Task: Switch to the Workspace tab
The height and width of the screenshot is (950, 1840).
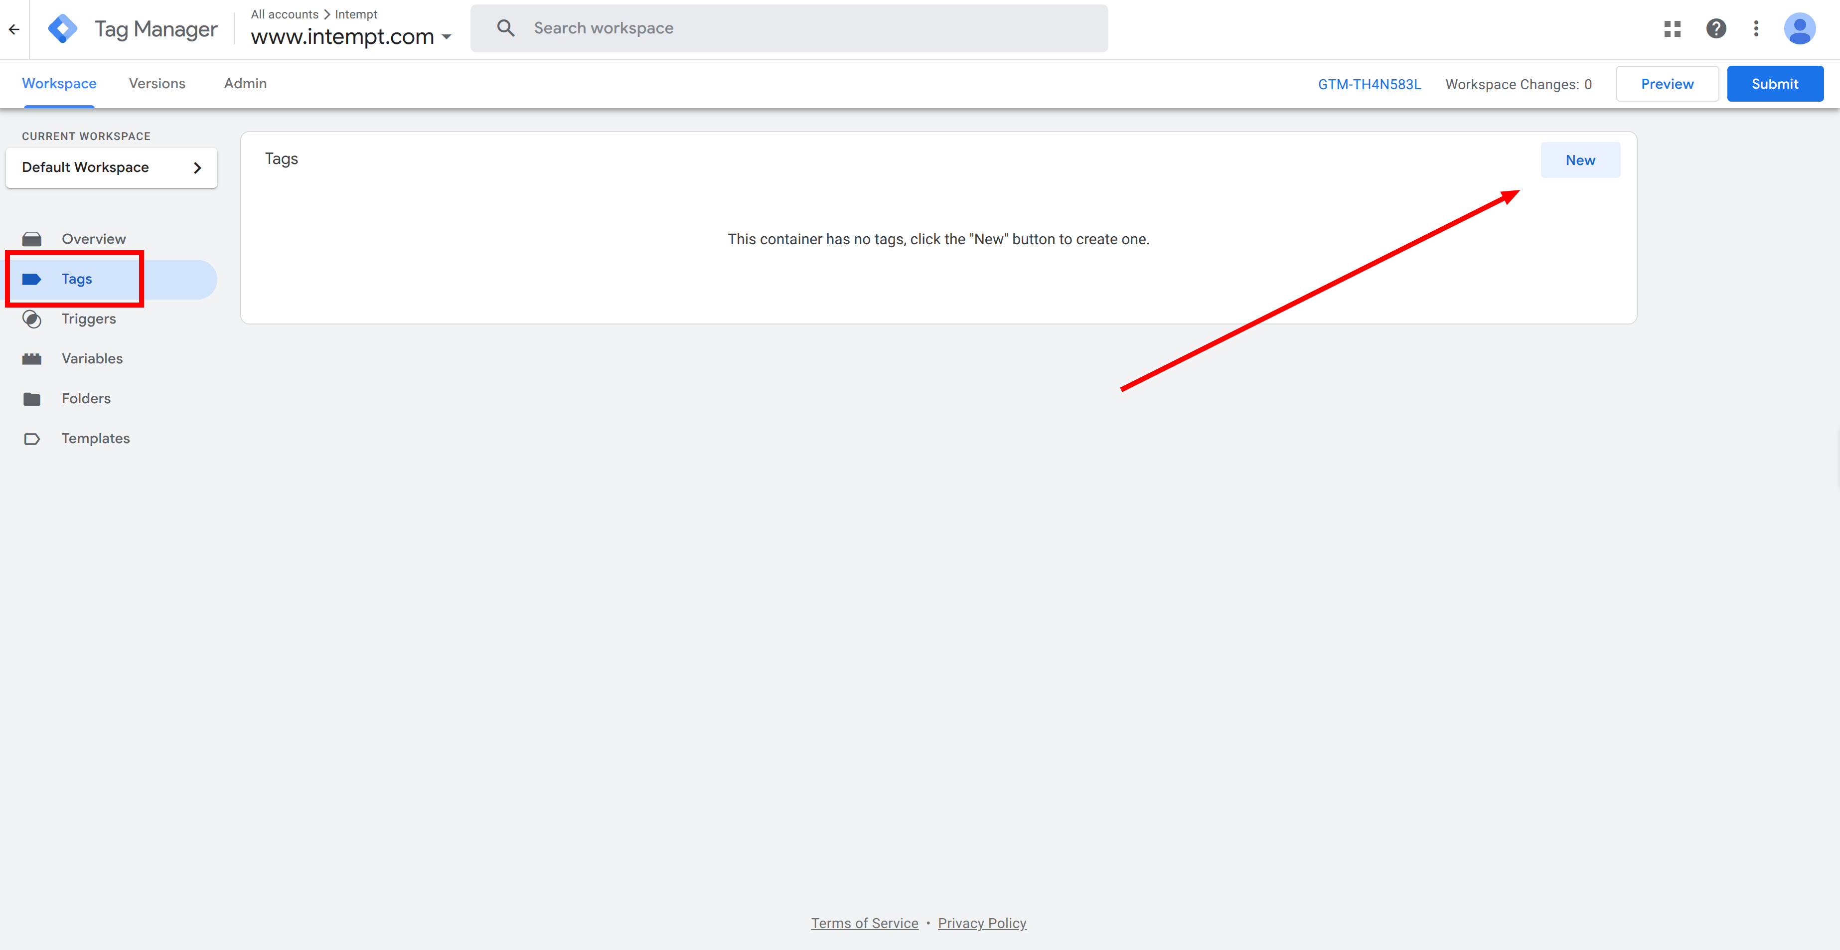Action: pyautogui.click(x=59, y=84)
